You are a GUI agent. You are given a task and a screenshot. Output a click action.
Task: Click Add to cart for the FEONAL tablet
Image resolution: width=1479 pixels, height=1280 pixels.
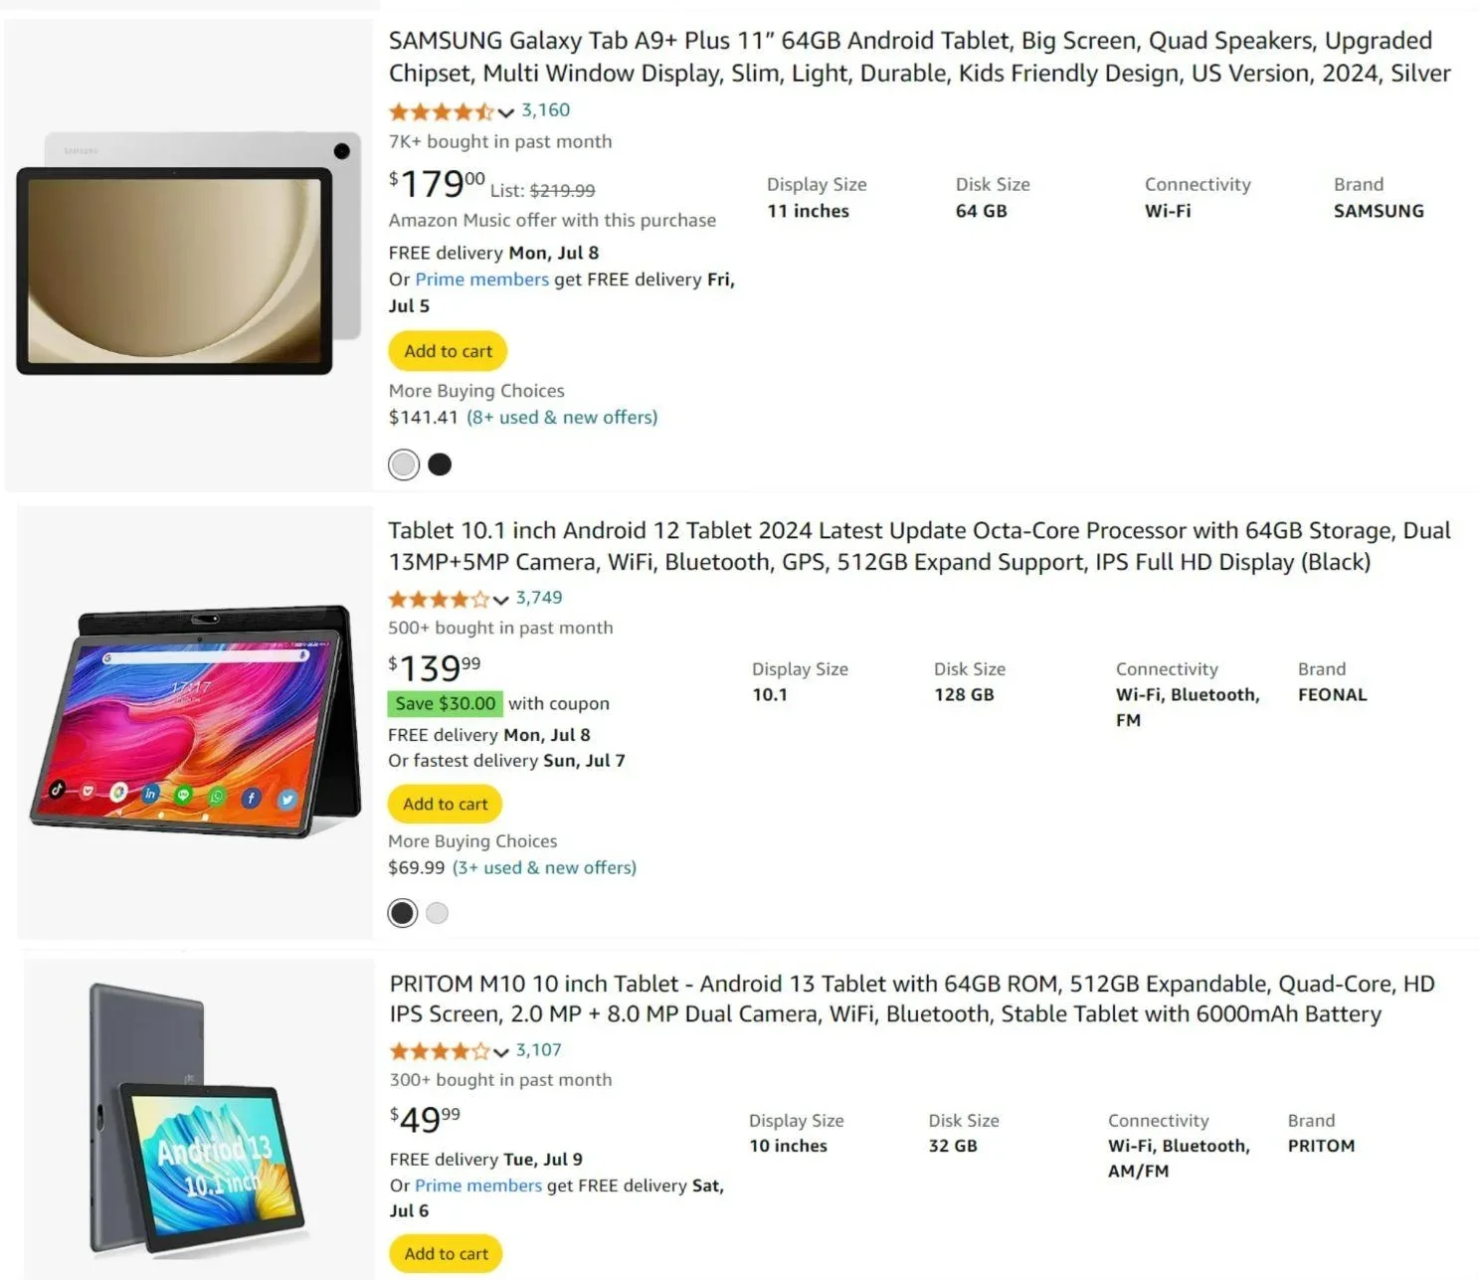click(444, 804)
